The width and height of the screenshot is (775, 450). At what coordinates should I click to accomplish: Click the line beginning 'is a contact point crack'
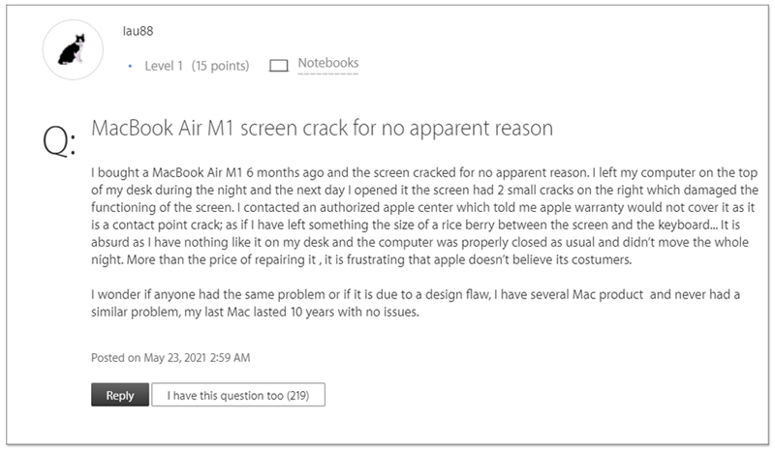point(416,225)
